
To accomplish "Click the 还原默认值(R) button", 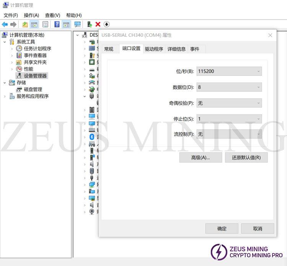I will pyautogui.click(x=246, y=158).
